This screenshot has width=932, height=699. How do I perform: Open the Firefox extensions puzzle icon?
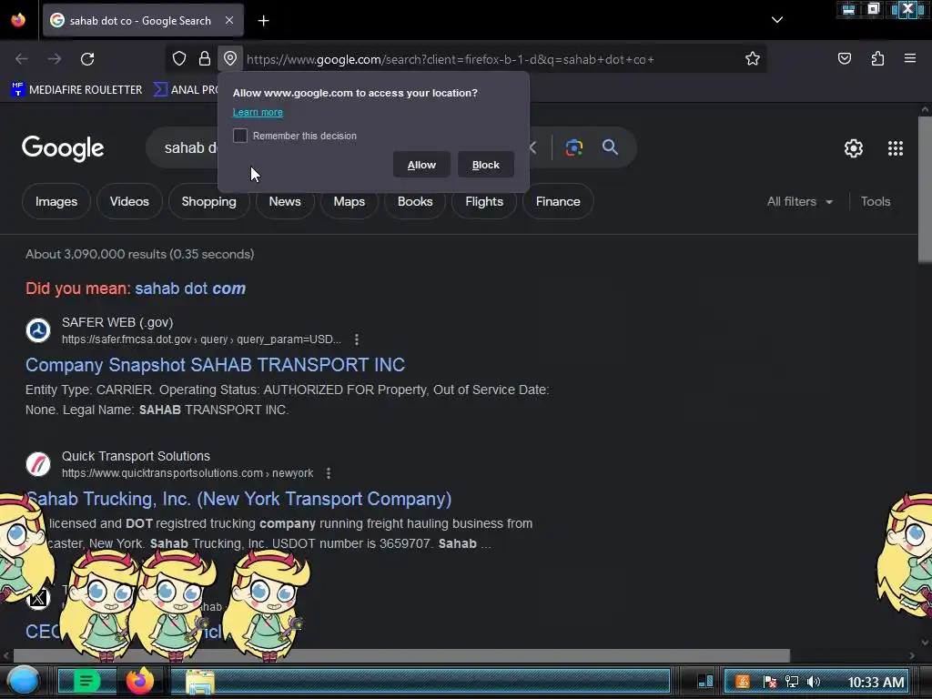coord(877,59)
